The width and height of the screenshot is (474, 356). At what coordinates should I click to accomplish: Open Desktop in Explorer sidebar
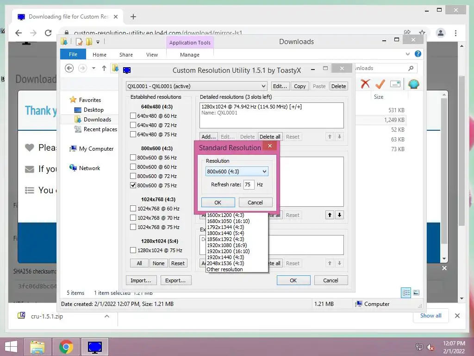(94, 110)
